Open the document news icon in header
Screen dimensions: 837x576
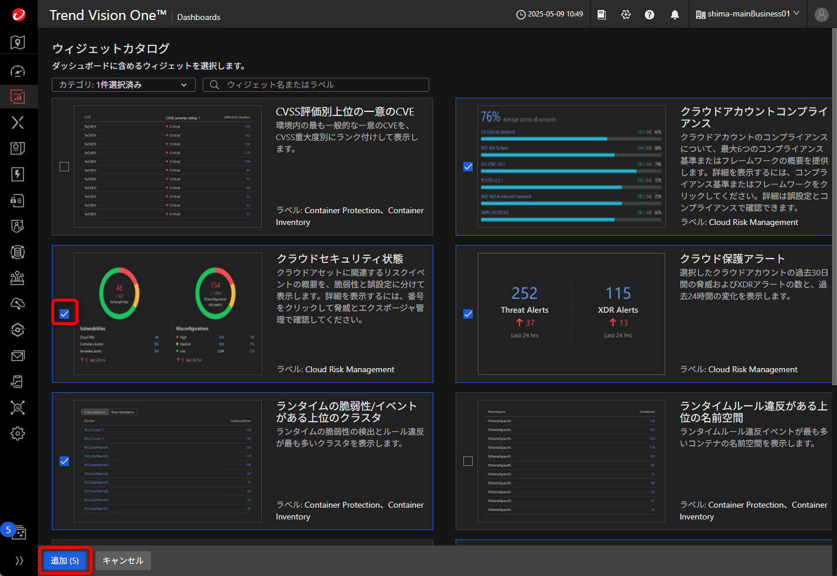point(602,15)
